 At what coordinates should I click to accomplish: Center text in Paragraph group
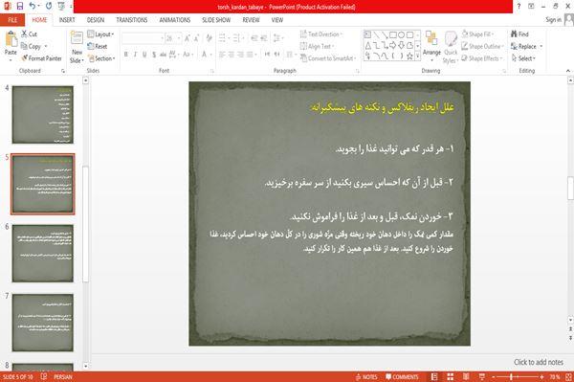pyautogui.click(x=231, y=55)
